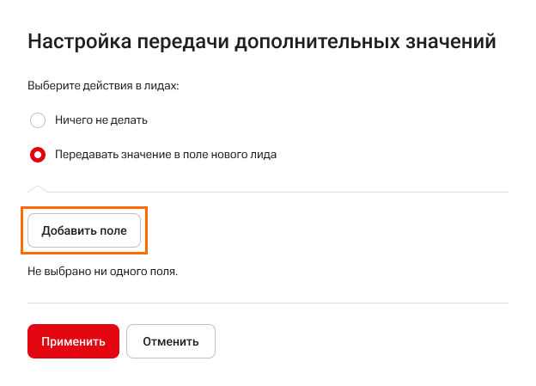This screenshot has height=386, width=536.
Task: Click the red dot inside the selected radio
Action: coord(38,156)
